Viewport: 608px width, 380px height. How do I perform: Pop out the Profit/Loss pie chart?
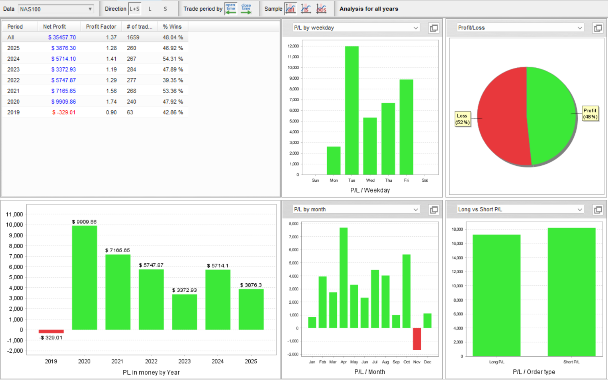pyautogui.click(x=598, y=28)
